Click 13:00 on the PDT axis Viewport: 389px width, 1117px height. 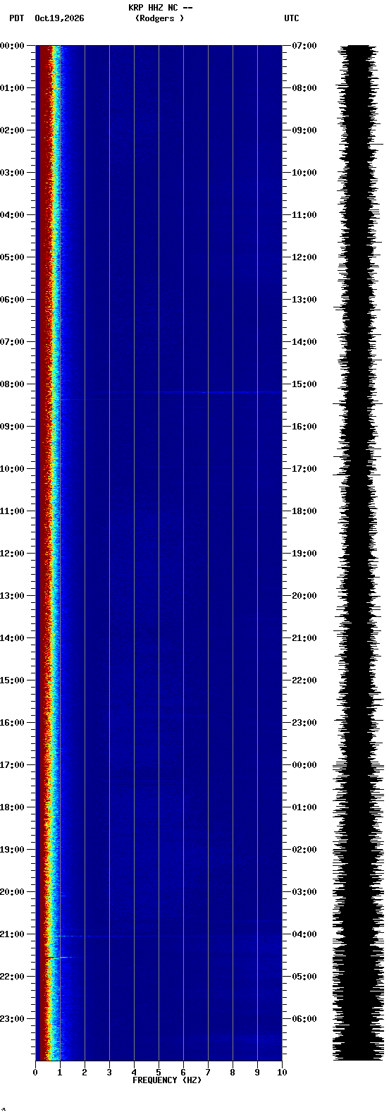13,596
